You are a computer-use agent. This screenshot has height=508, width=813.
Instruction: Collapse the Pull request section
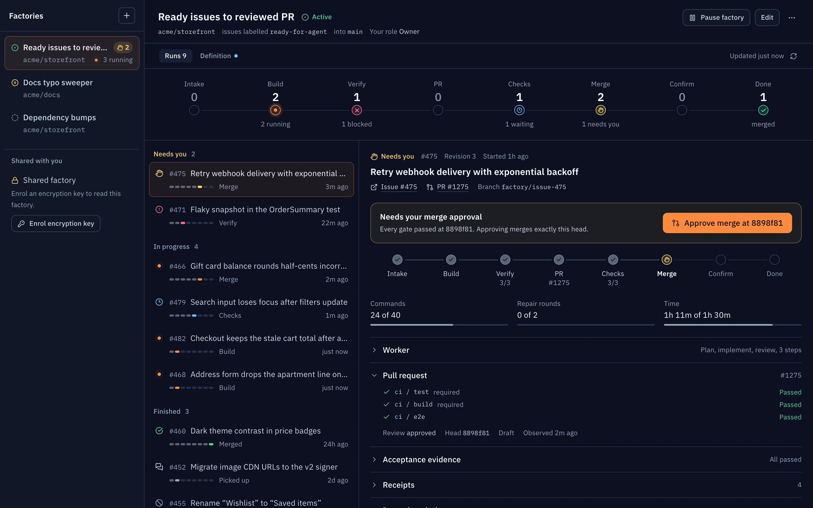point(585,375)
